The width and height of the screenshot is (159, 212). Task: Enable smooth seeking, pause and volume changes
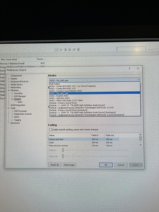click(50, 129)
